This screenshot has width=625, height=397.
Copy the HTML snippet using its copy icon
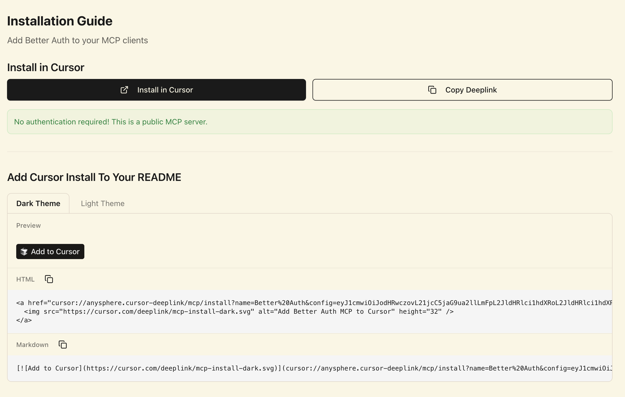49,279
